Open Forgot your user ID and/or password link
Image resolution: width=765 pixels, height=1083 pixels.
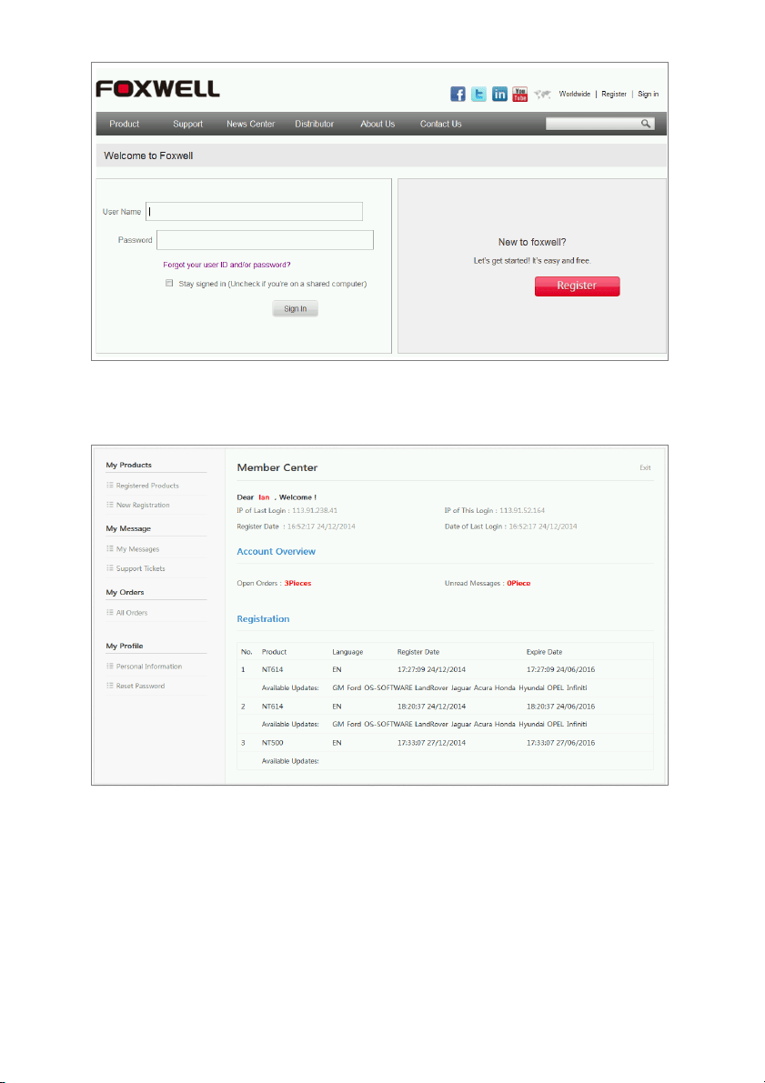[226, 265]
